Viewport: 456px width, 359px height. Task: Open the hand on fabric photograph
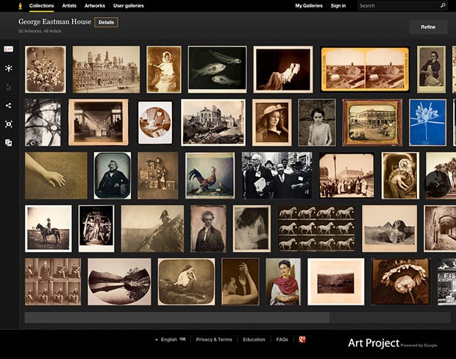tap(56, 175)
